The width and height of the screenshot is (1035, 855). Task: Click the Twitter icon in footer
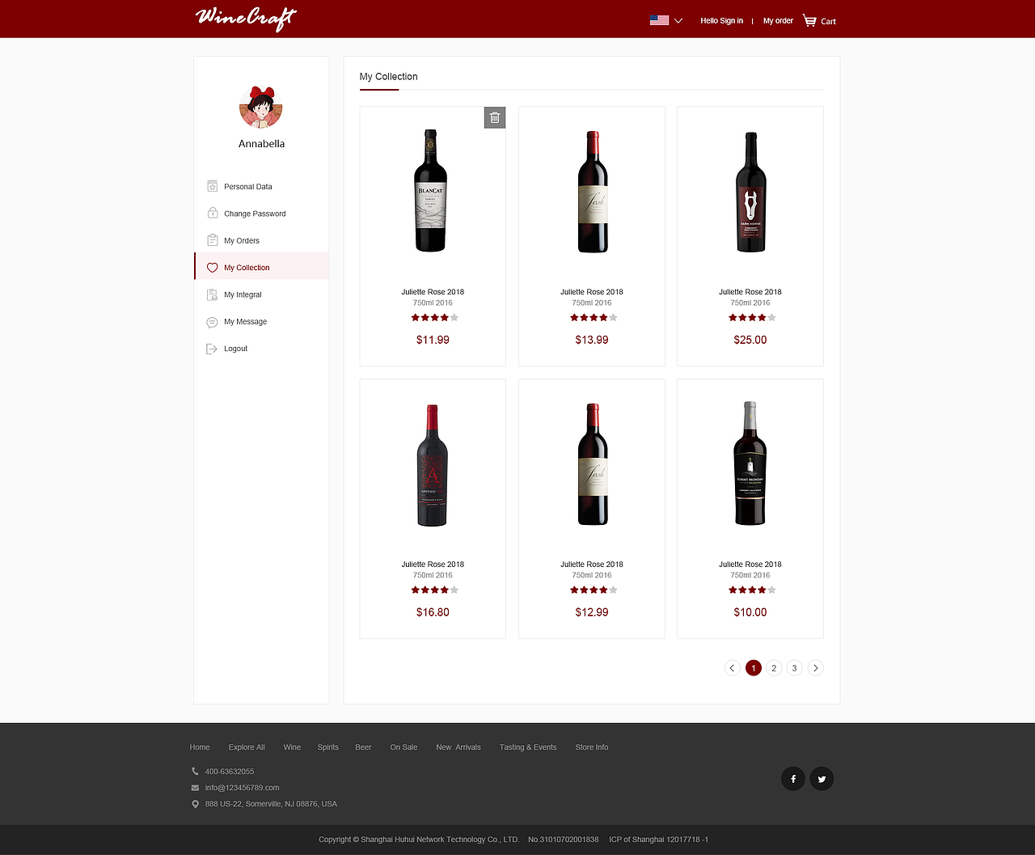(822, 779)
